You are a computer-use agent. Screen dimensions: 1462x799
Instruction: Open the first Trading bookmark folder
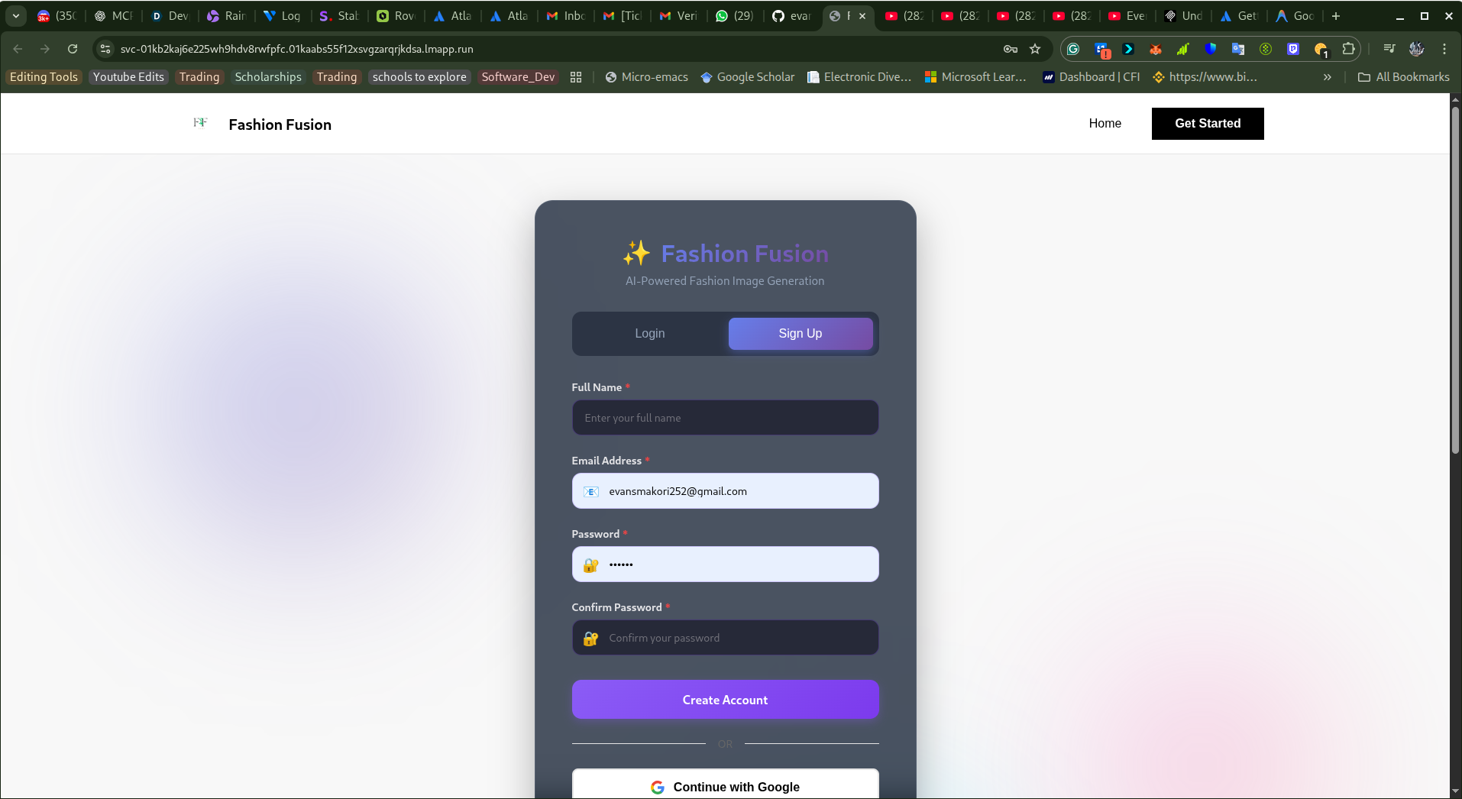(x=199, y=77)
